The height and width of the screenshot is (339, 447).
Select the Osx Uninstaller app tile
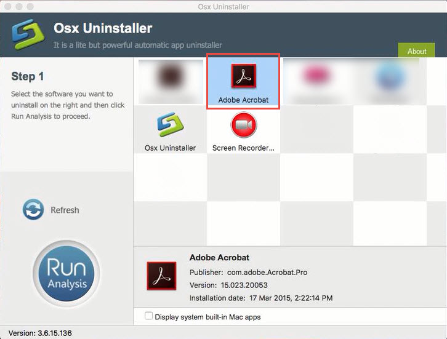pos(170,130)
